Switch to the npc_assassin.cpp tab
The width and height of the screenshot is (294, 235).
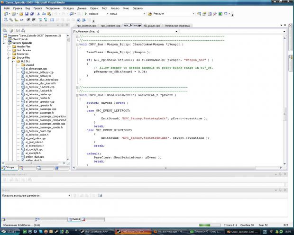coord(86,26)
